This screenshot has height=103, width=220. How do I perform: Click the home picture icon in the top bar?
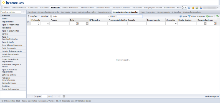(x=197, y=8)
